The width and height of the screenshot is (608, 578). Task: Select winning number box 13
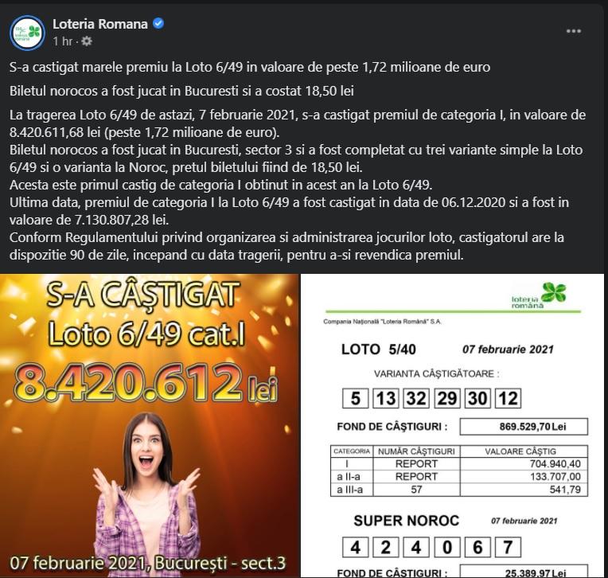point(386,398)
